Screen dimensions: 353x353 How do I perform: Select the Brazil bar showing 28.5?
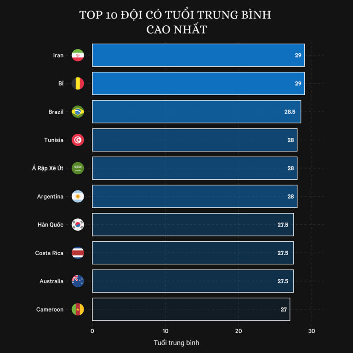[196, 112]
